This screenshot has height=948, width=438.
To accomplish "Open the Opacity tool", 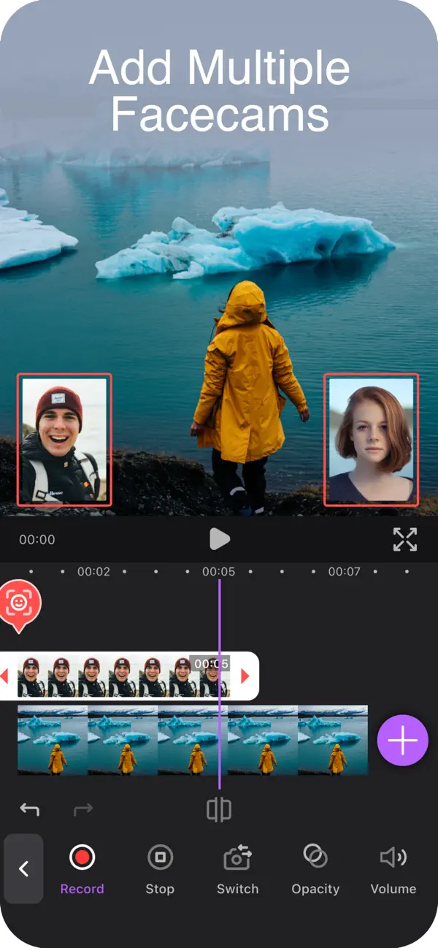I will pos(315,857).
